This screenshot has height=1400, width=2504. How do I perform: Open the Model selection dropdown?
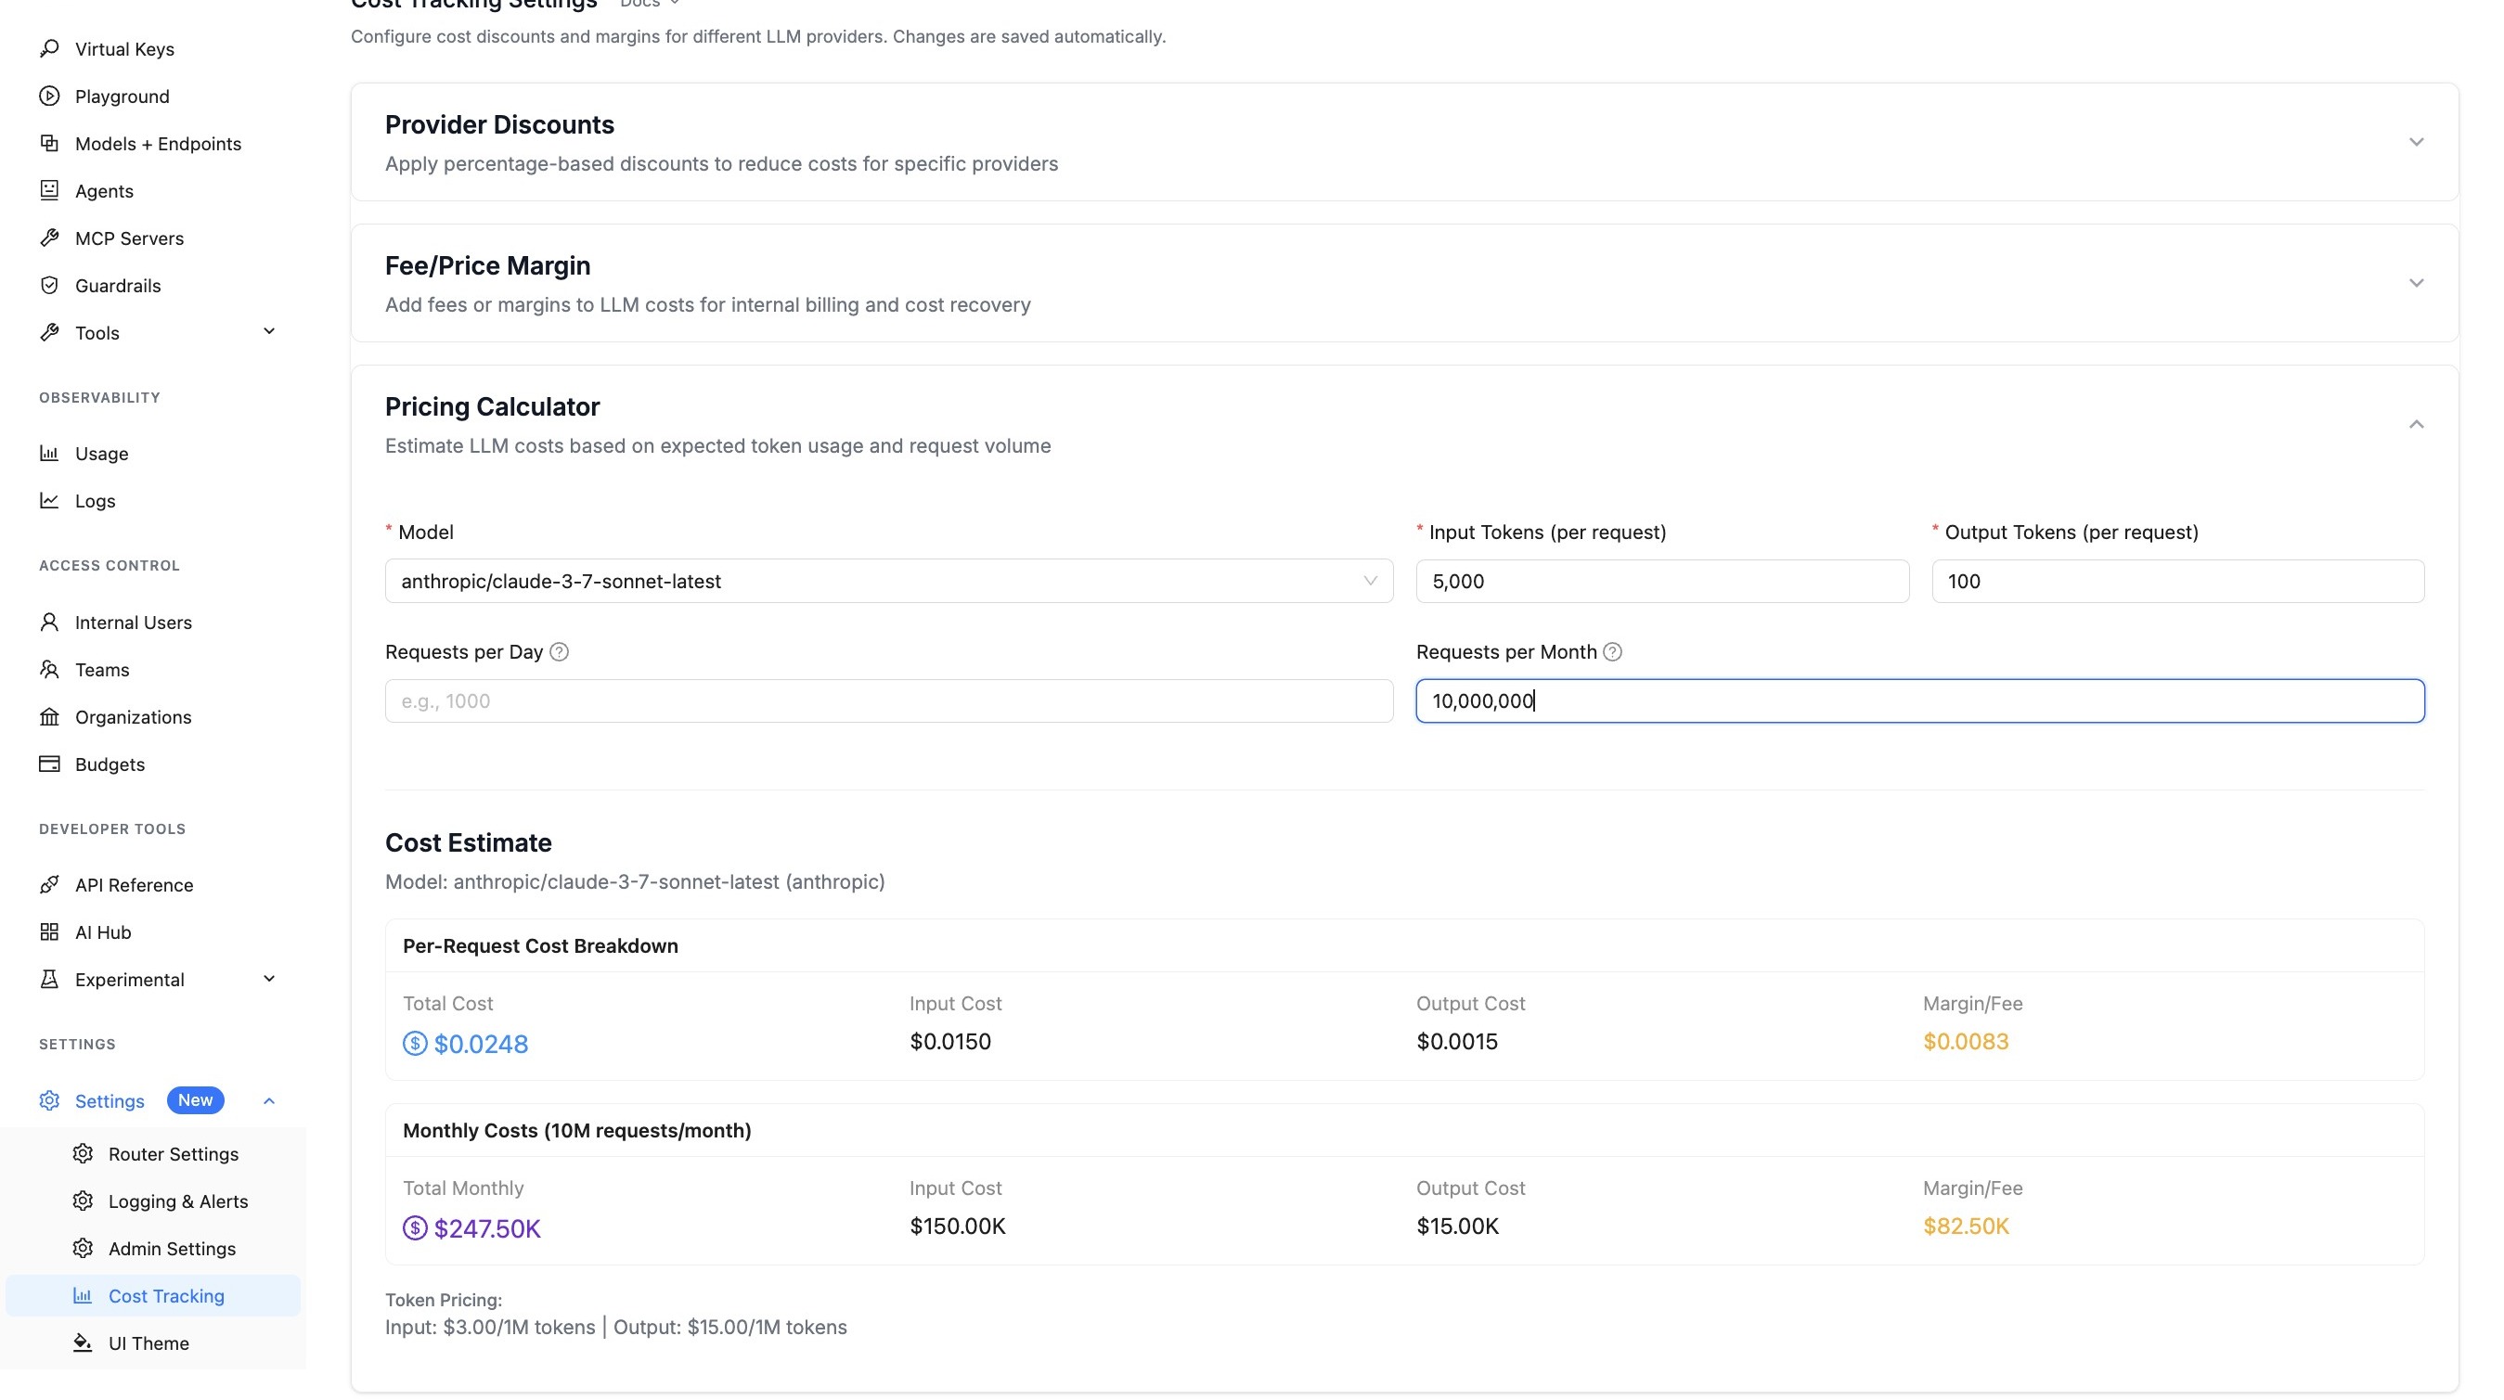click(887, 581)
